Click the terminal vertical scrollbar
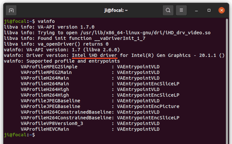Screen dimensions: 232x144 (227, 81)
